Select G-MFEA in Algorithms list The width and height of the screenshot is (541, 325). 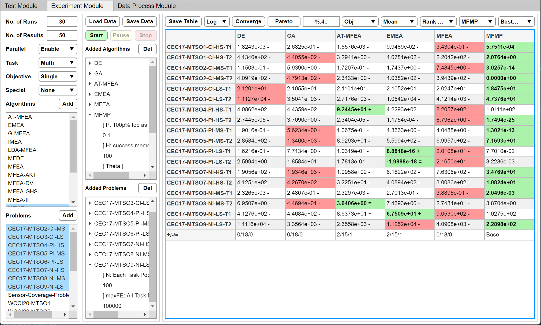tap(19, 133)
